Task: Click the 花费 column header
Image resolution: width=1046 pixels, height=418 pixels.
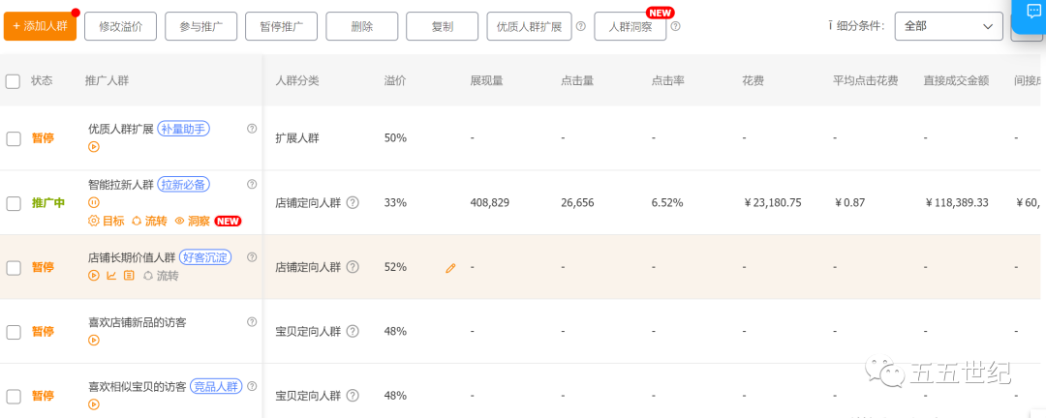Action: [x=754, y=80]
